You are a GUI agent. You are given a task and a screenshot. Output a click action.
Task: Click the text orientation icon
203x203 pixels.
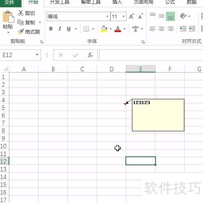coord(183,16)
